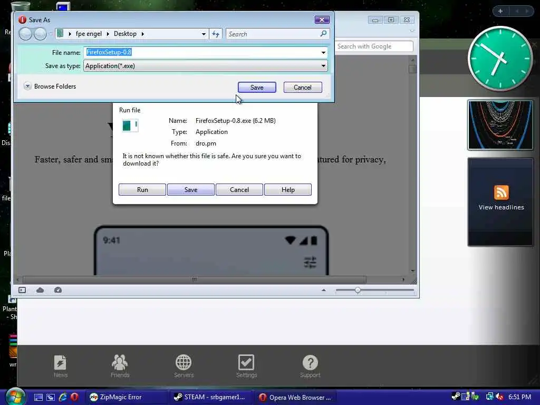Click the Opera horizontal scrollbar
Image resolution: width=540 pixels, height=405 pixels.
point(194,279)
